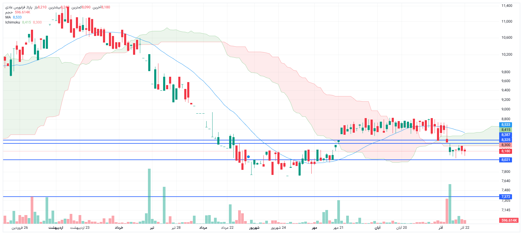523x235 pixels.
Task: Click the 8,021 horizontal line price label
Action: pyautogui.click(x=505, y=160)
